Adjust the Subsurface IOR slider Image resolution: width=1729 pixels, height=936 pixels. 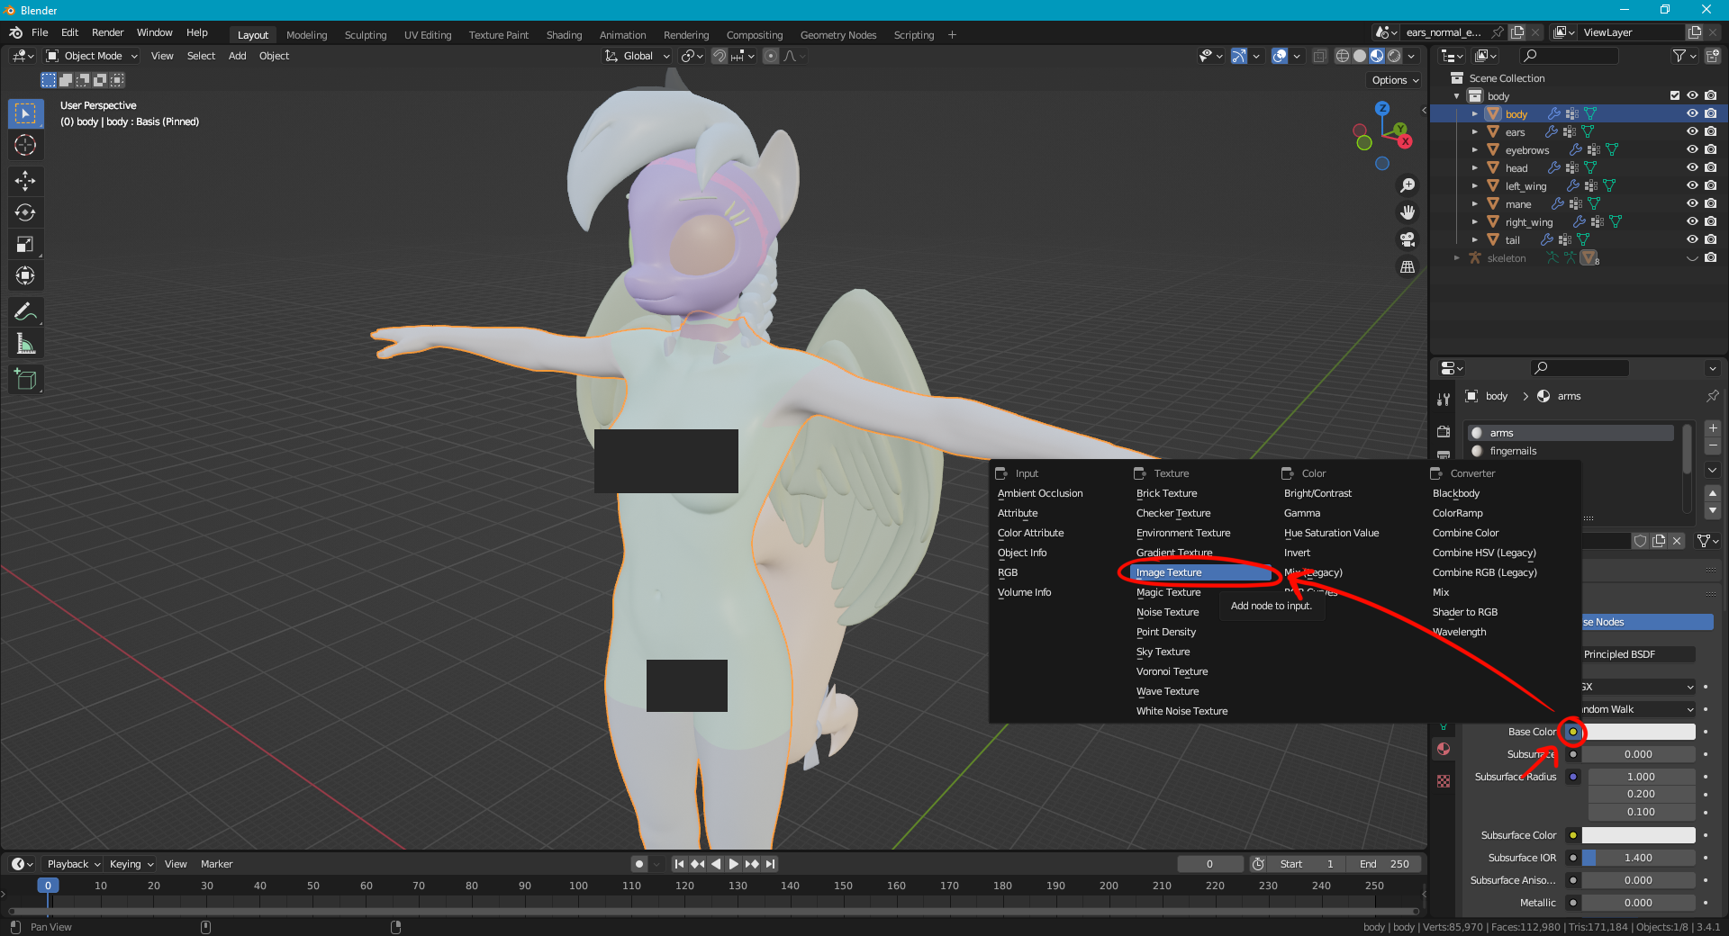pos(1638,858)
